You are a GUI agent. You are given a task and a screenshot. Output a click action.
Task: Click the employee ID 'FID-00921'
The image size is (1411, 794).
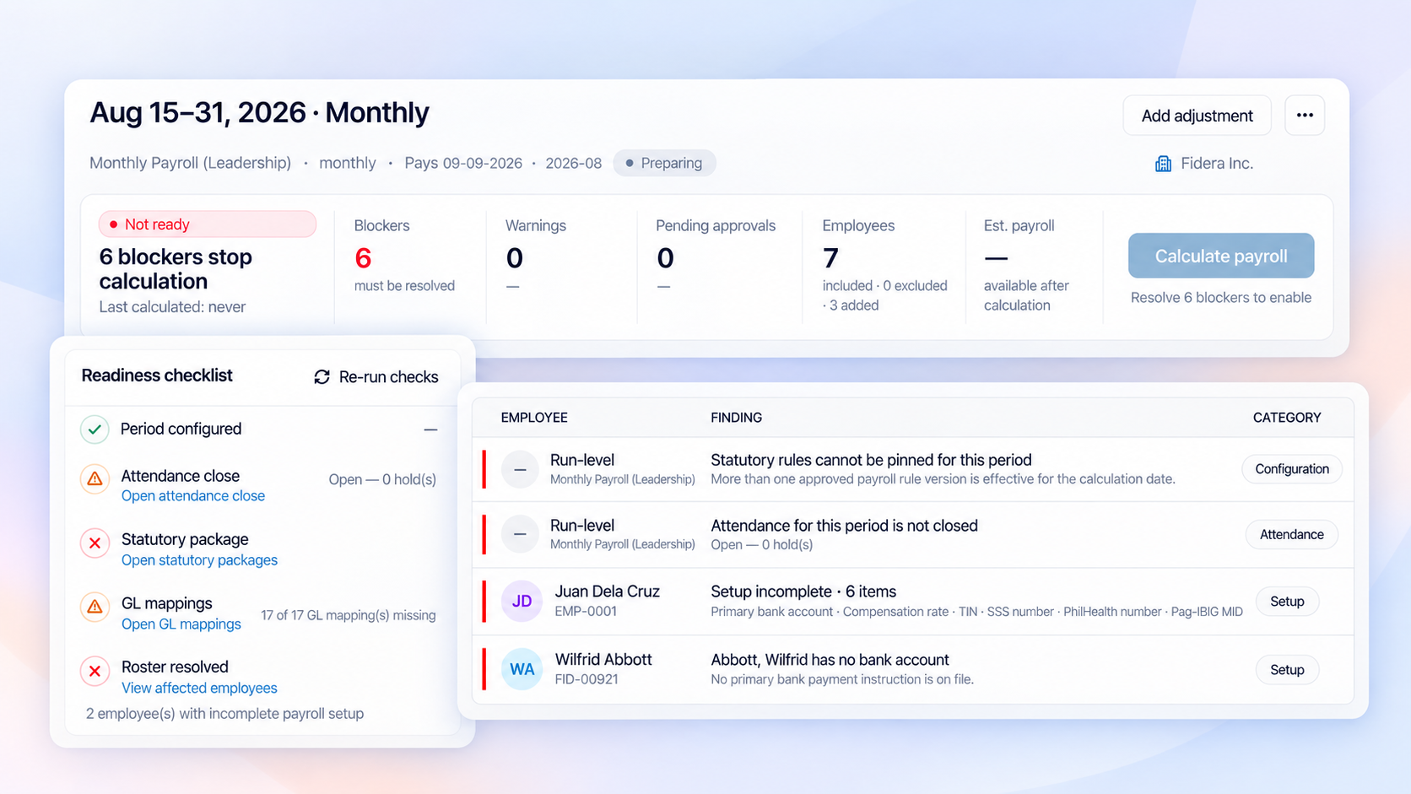pyautogui.click(x=587, y=679)
